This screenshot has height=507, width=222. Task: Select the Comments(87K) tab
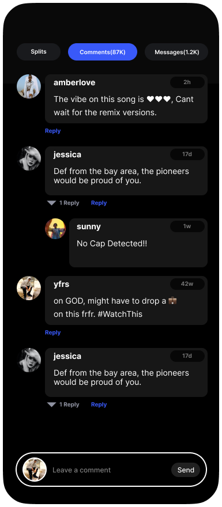pos(103,52)
